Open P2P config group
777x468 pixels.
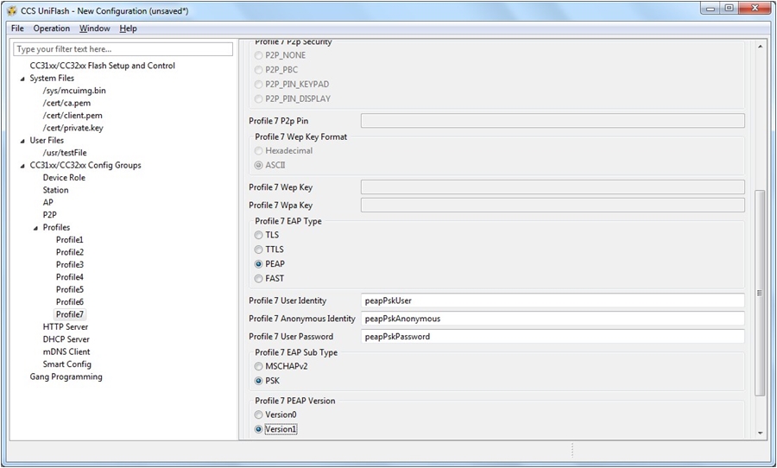[x=49, y=215]
